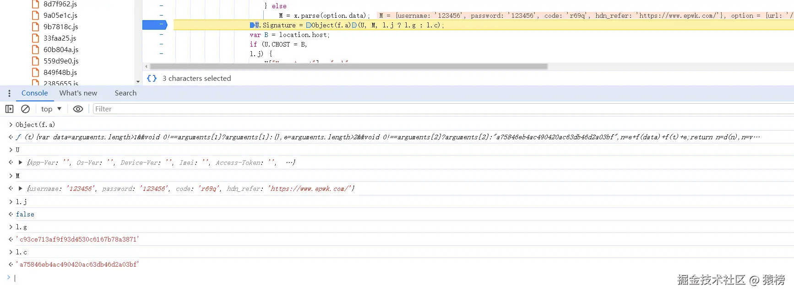Click the 'false' result in the console

click(25, 214)
